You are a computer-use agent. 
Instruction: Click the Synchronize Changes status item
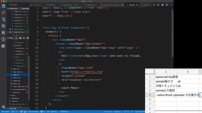15,112
